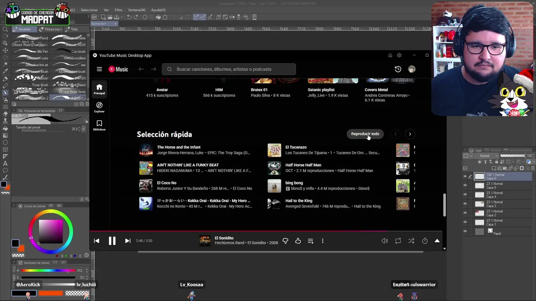The width and height of the screenshot is (536, 301).
Task: Open the account avatar menu in YouTube Music
Action: click(x=412, y=69)
